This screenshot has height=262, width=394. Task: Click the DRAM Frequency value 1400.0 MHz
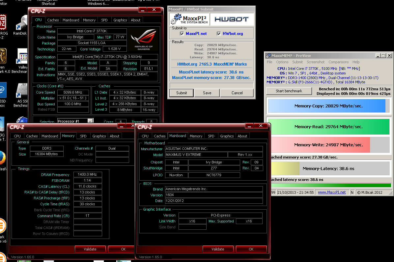tap(87, 174)
